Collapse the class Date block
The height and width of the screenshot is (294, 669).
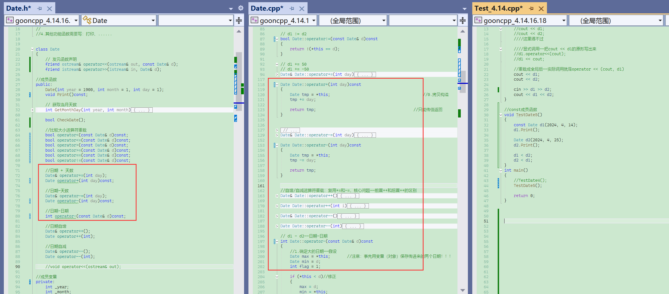point(32,49)
